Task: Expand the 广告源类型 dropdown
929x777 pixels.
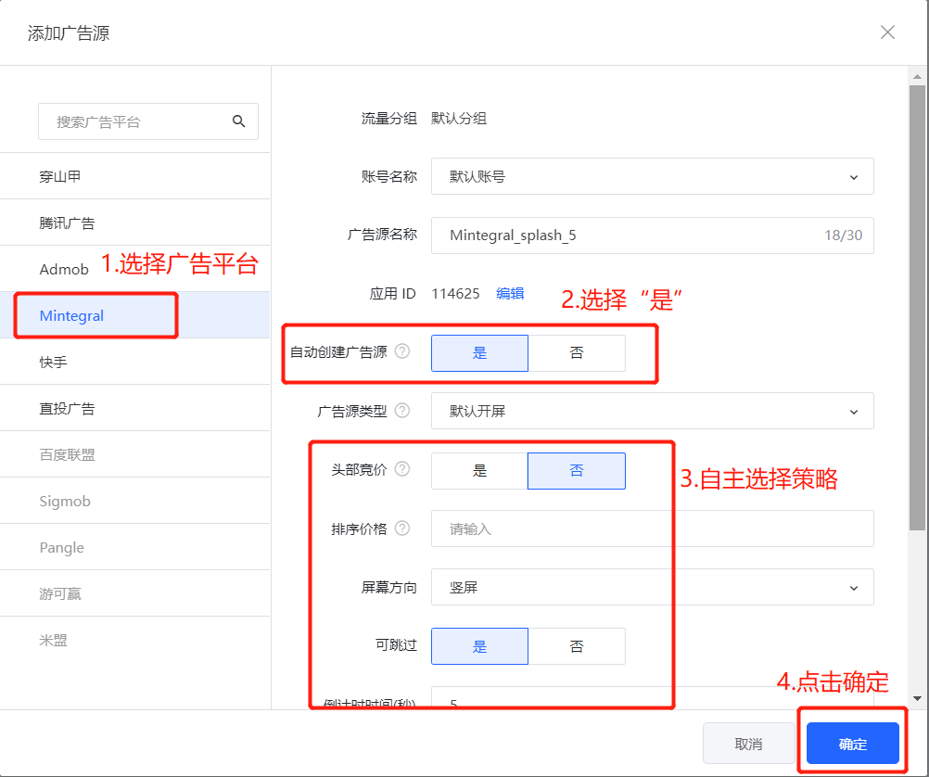Action: click(x=652, y=411)
